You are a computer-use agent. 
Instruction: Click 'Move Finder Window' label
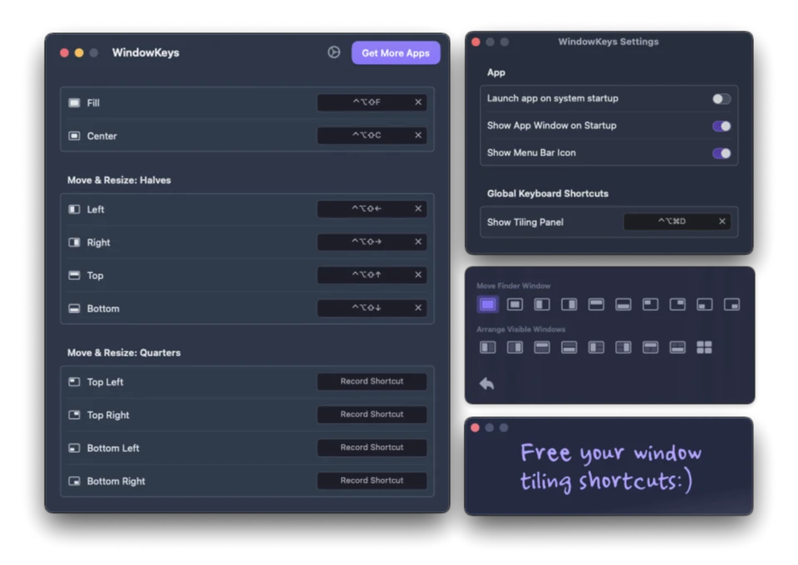pyautogui.click(x=514, y=286)
